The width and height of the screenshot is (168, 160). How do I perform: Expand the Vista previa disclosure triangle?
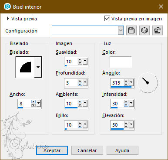click(8, 19)
